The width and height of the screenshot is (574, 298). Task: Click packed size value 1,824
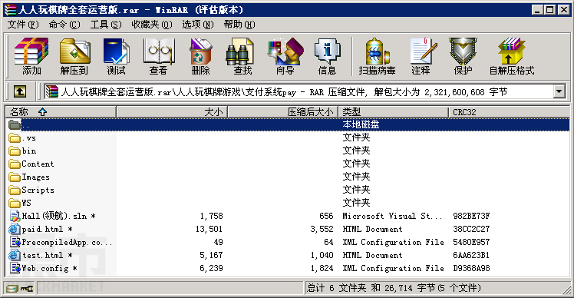click(x=322, y=268)
